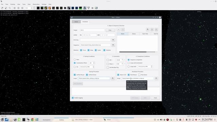Click into the Target input field
The image size is (217, 122).
[x=92, y=30]
